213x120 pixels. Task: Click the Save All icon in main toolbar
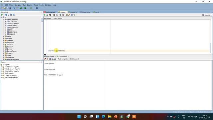(10, 8)
